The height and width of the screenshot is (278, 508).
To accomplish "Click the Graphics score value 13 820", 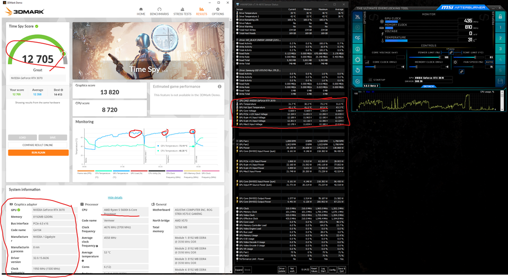I will 110,92.
